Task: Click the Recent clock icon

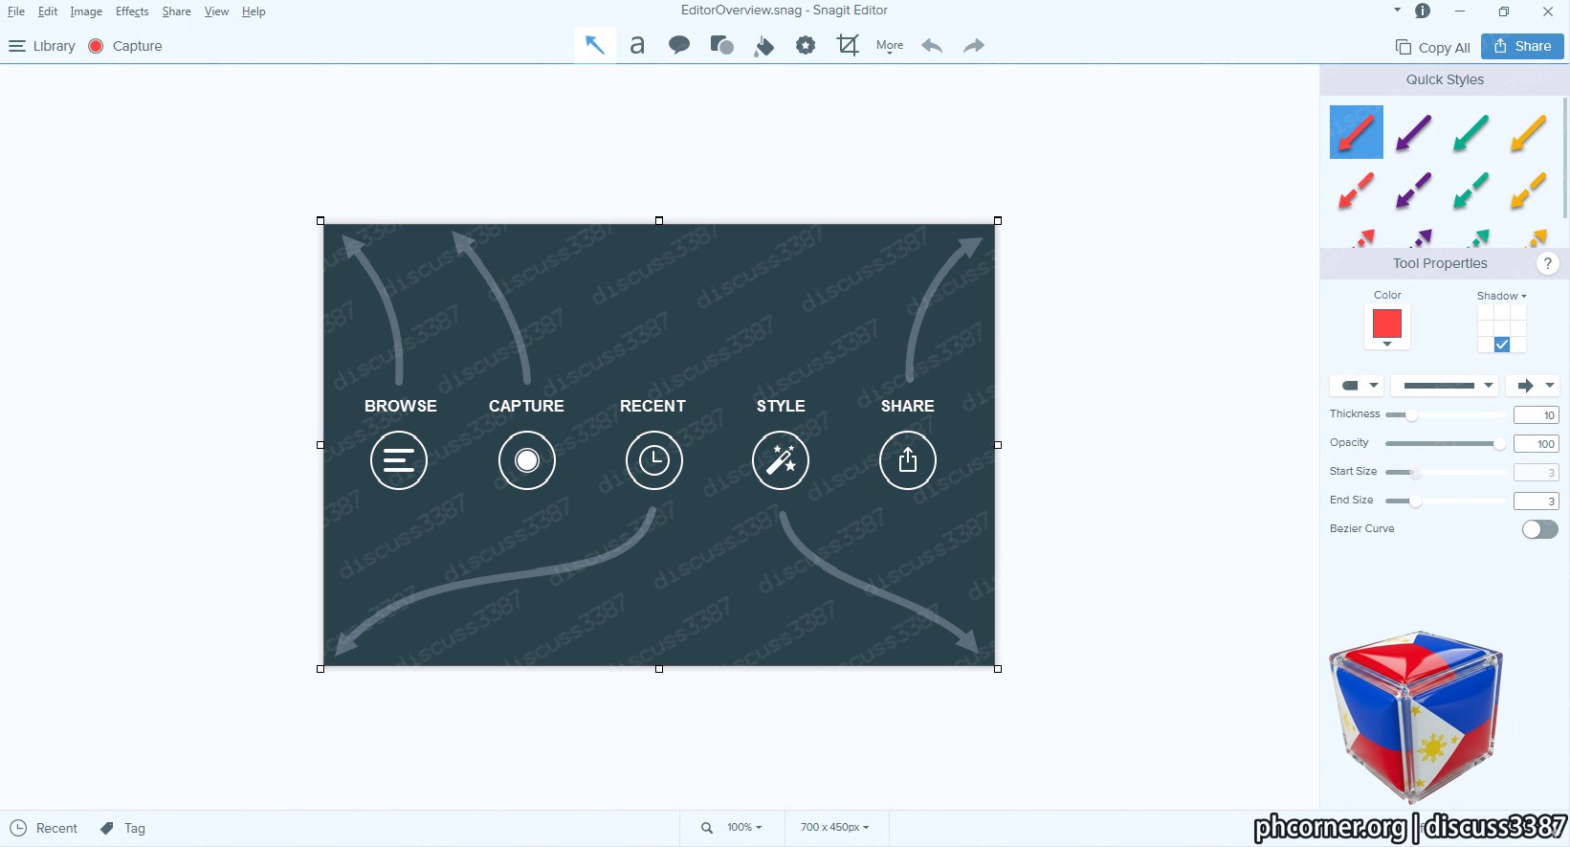Action: pos(18,828)
